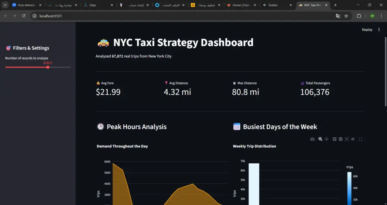Open the tab search dropdown arrow
Viewport: 387px width, 205px height.
[5, 5]
